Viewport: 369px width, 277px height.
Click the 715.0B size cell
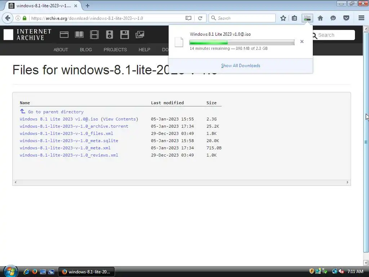tap(214, 148)
